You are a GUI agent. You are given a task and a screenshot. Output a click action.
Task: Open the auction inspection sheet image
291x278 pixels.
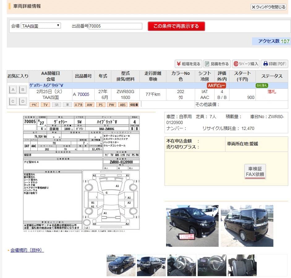81,173
